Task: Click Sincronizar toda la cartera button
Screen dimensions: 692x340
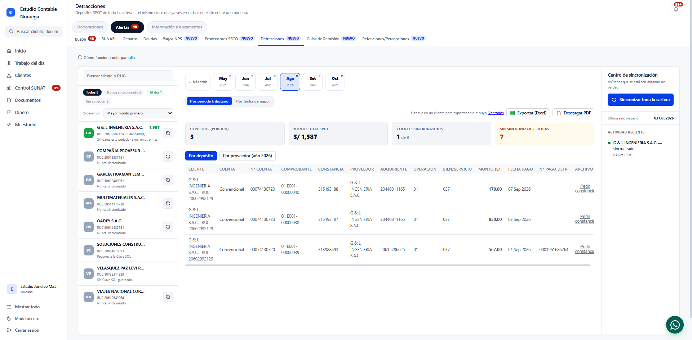Action: point(640,100)
